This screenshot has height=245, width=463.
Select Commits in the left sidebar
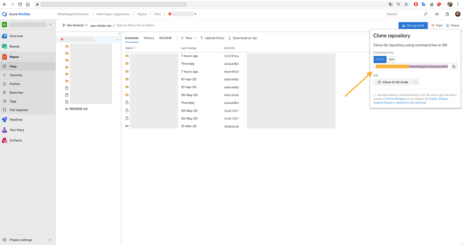[17, 75]
